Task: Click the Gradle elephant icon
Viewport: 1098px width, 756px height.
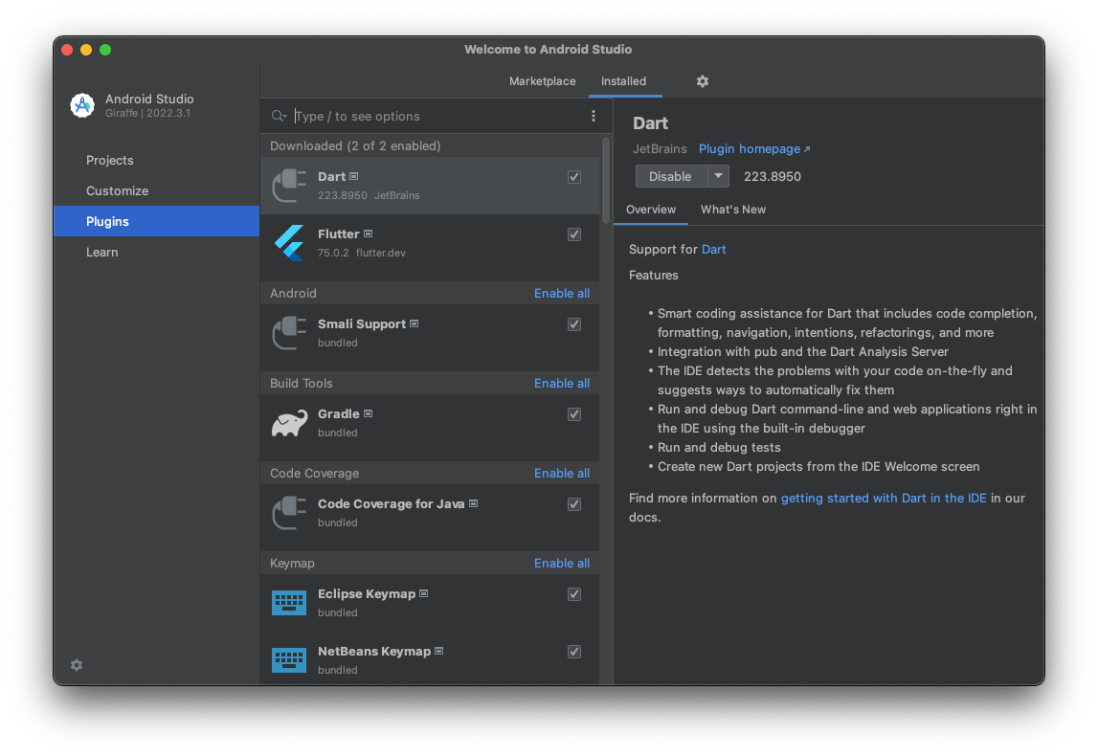Action: (289, 423)
